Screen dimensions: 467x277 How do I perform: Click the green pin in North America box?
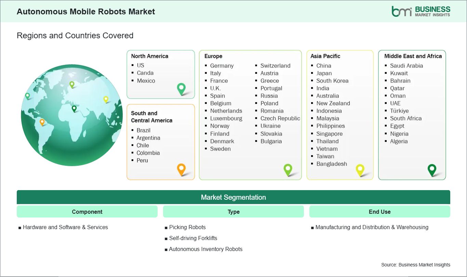click(x=181, y=89)
